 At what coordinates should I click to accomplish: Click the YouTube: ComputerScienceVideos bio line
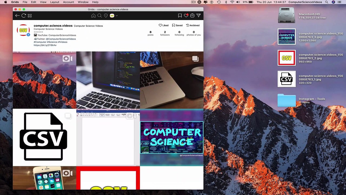55,35
